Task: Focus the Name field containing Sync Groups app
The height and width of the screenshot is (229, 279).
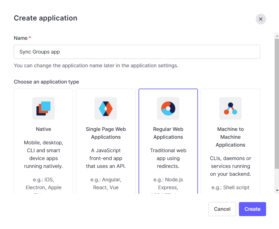Action: pos(137,52)
